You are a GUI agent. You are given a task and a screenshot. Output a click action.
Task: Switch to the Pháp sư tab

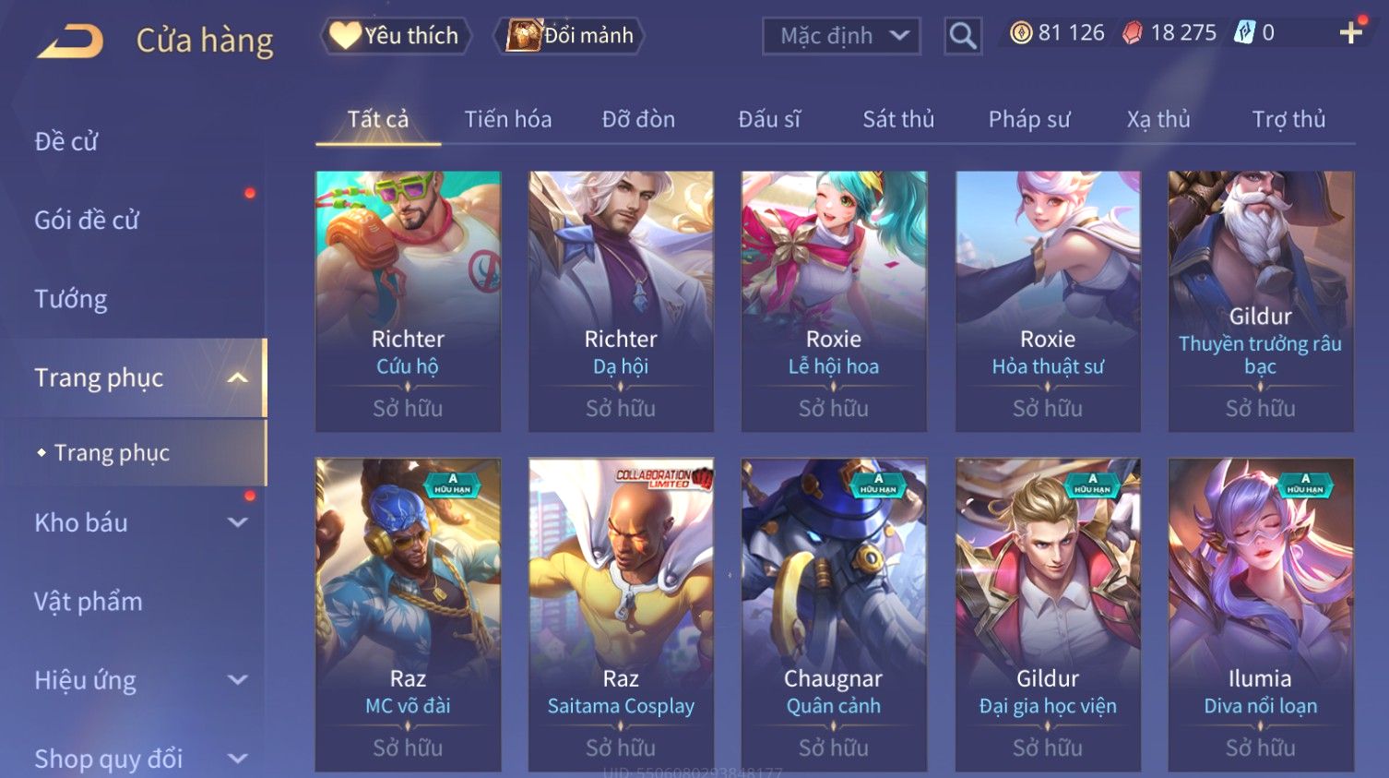pos(1029,119)
